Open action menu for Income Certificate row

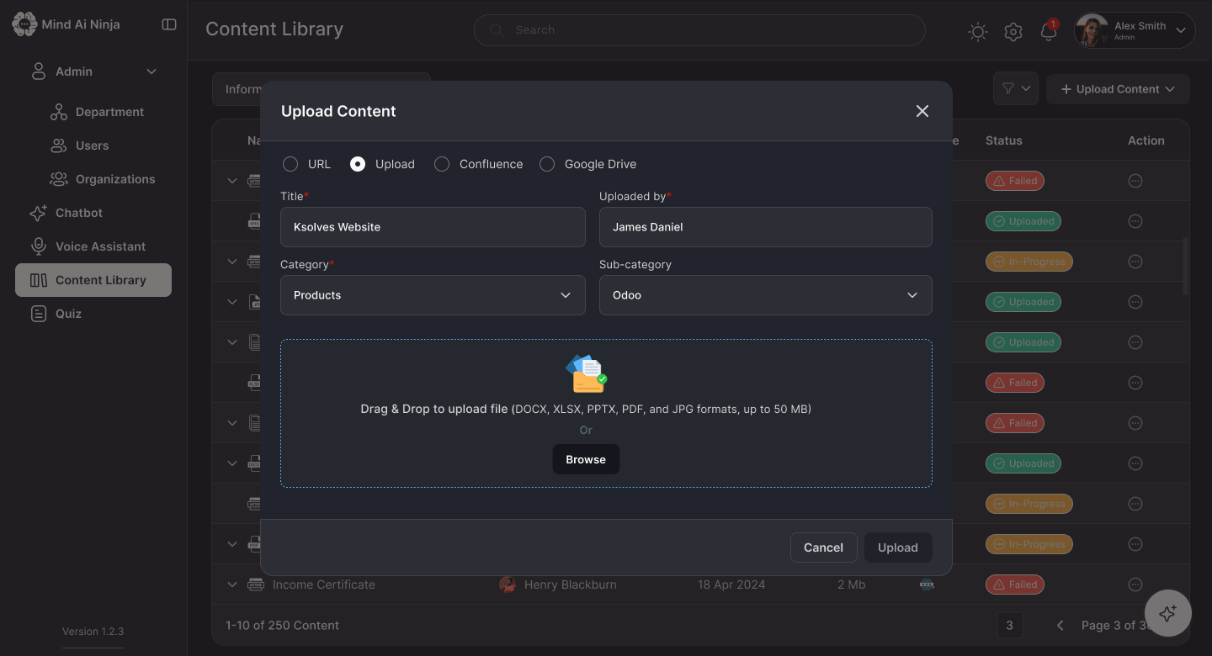tap(1135, 585)
